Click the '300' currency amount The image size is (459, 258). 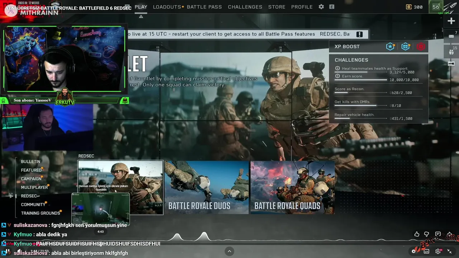tap(418, 7)
